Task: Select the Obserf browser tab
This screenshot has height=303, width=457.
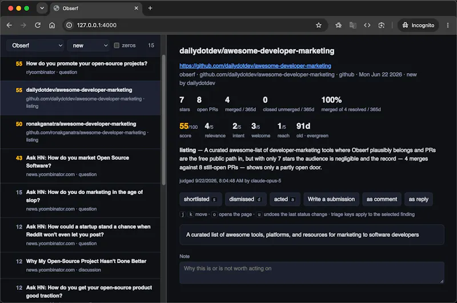Action: tap(96, 9)
